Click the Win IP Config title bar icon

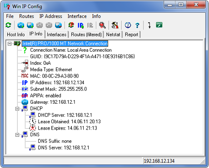tap(7, 6)
